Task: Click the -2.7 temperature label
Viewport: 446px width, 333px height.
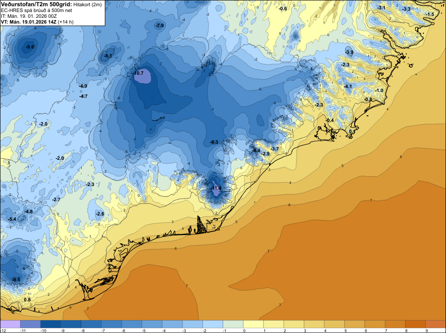Action: point(56,199)
